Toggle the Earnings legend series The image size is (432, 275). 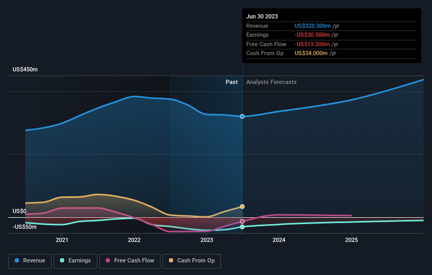pos(75,261)
